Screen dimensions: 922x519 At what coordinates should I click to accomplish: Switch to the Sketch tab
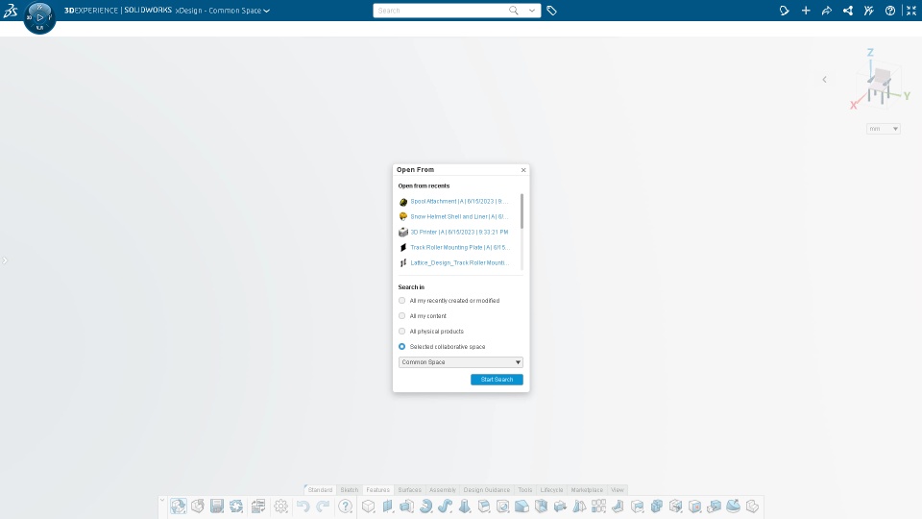coord(350,489)
